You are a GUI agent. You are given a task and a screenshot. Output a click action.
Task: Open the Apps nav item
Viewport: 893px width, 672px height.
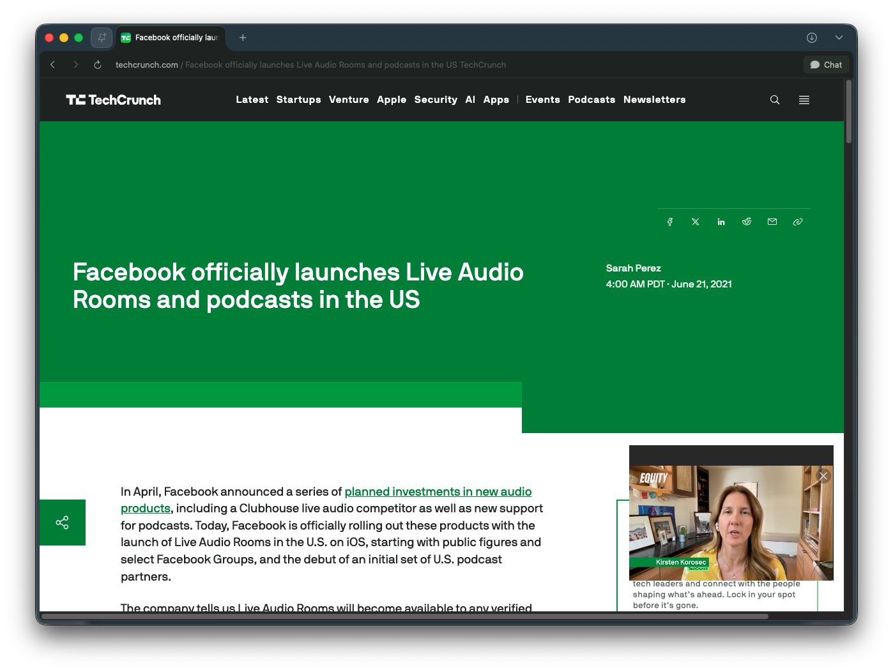(496, 100)
